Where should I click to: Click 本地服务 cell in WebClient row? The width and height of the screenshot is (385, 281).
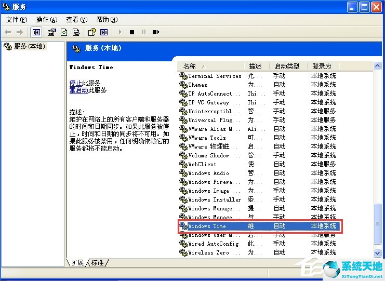point(323,164)
